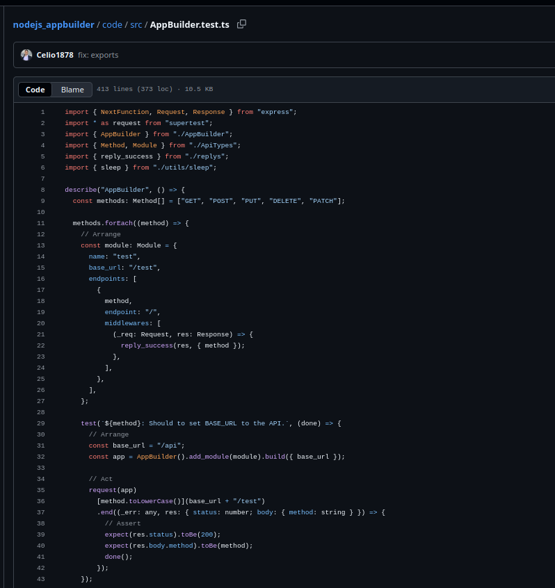Switch to the Blame view
The height and width of the screenshot is (588, 555).
[72, 90]
